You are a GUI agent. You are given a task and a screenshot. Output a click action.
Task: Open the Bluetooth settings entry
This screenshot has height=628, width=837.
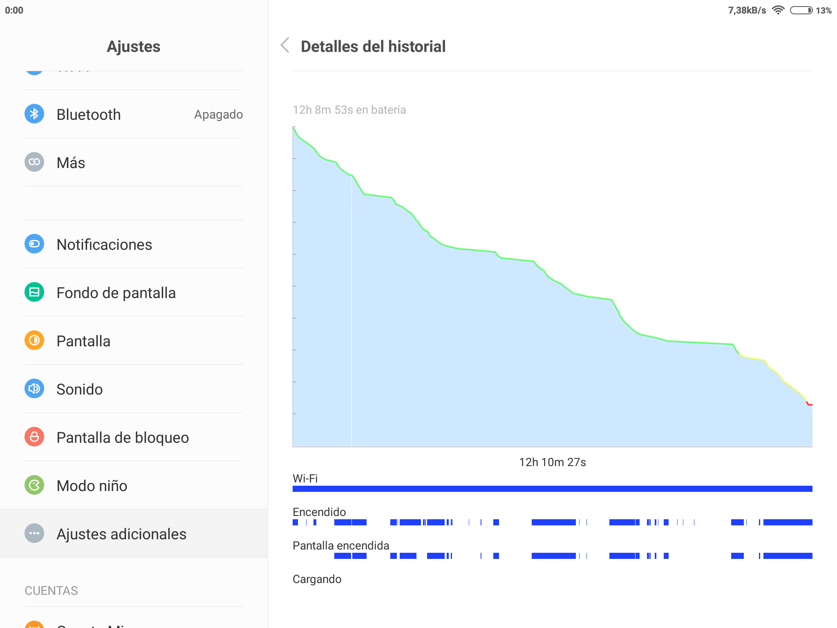pos(134,114)
